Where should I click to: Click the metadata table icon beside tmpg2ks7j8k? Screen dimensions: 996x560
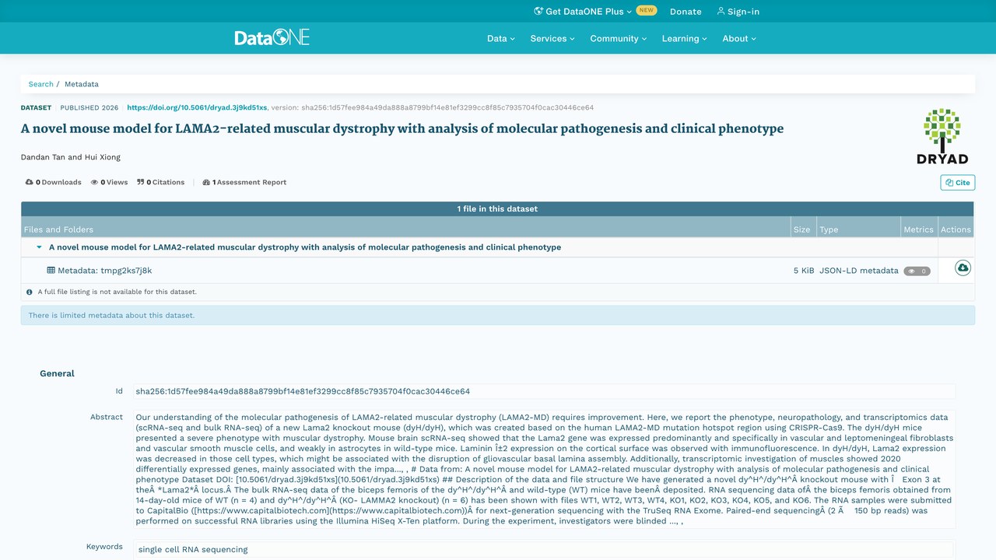(51, 271)
